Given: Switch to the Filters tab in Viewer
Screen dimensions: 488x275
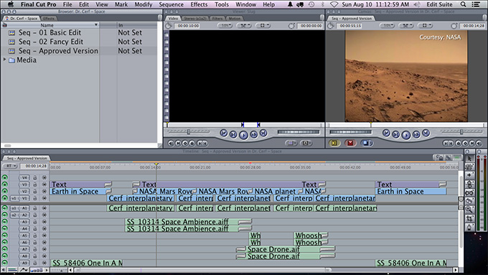Looking at the screenshot, I should 217,19.
